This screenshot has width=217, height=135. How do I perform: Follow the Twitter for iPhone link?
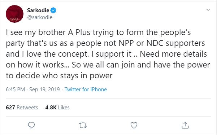tap(86, 90)
